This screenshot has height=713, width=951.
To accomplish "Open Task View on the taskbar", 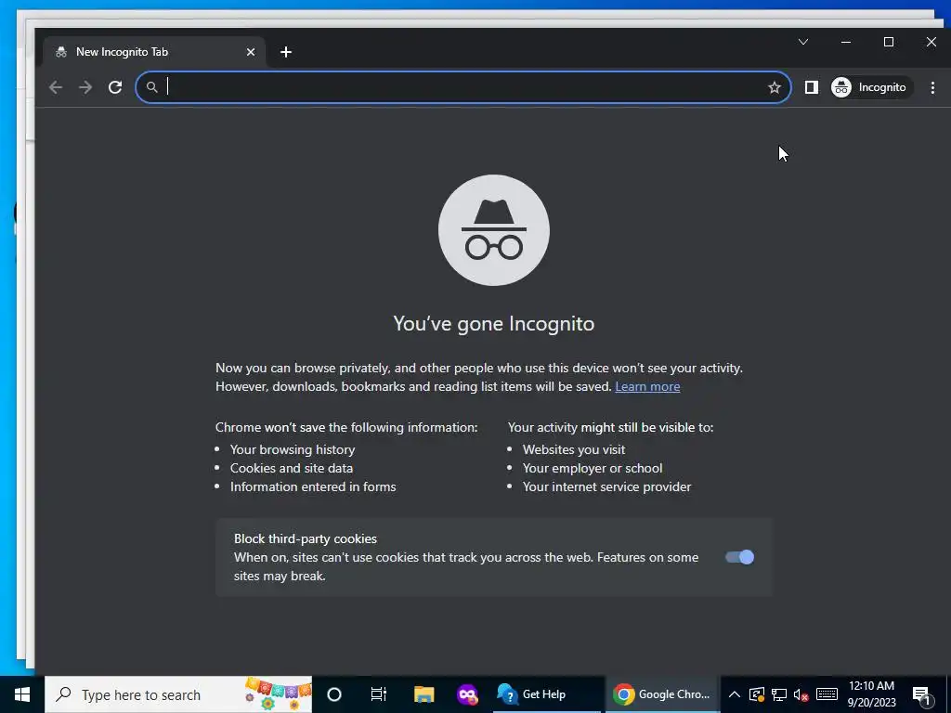I will click(x=379, y=694).
